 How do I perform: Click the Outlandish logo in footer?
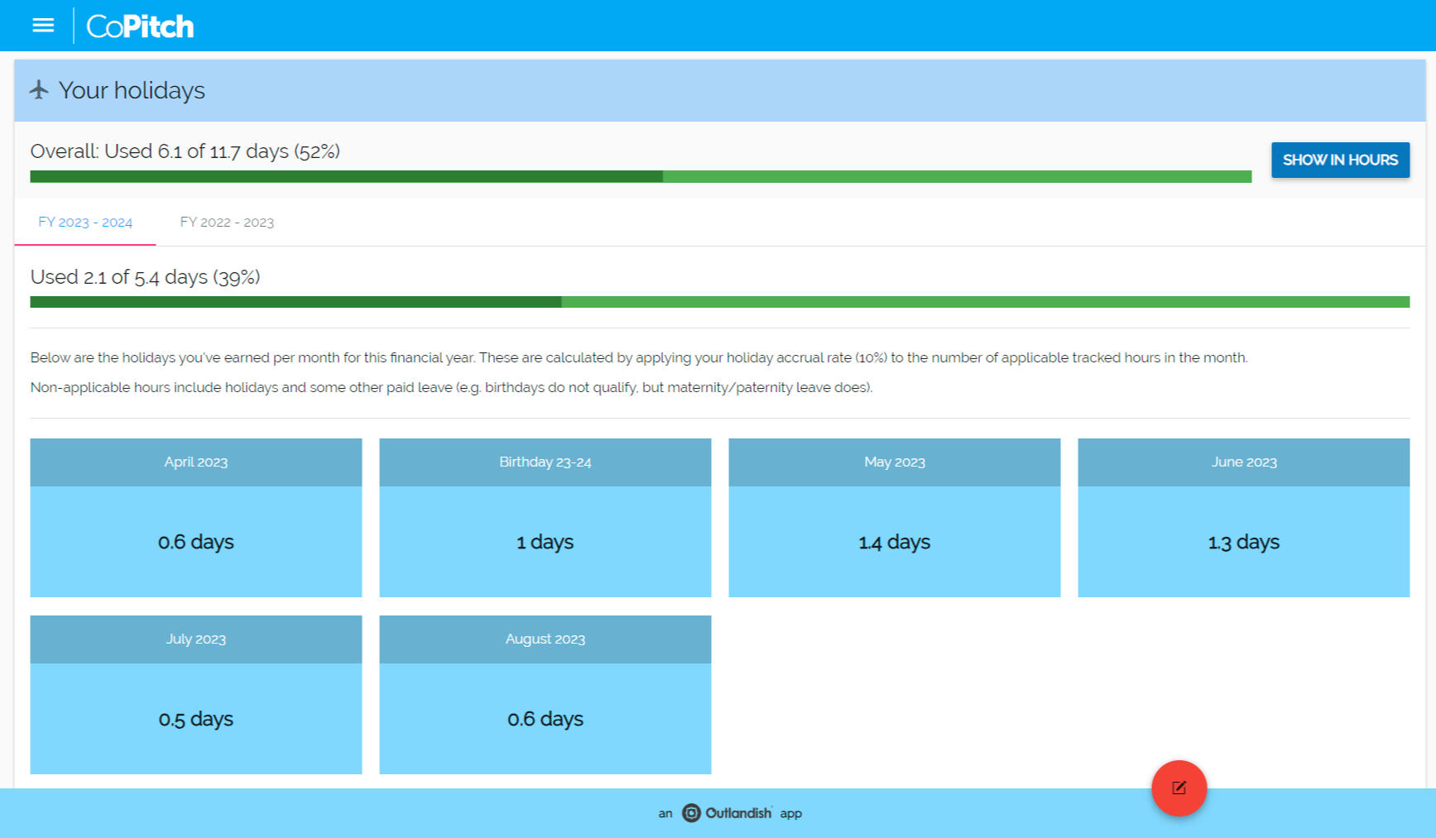pyautogui.click(x=691, y=813)
